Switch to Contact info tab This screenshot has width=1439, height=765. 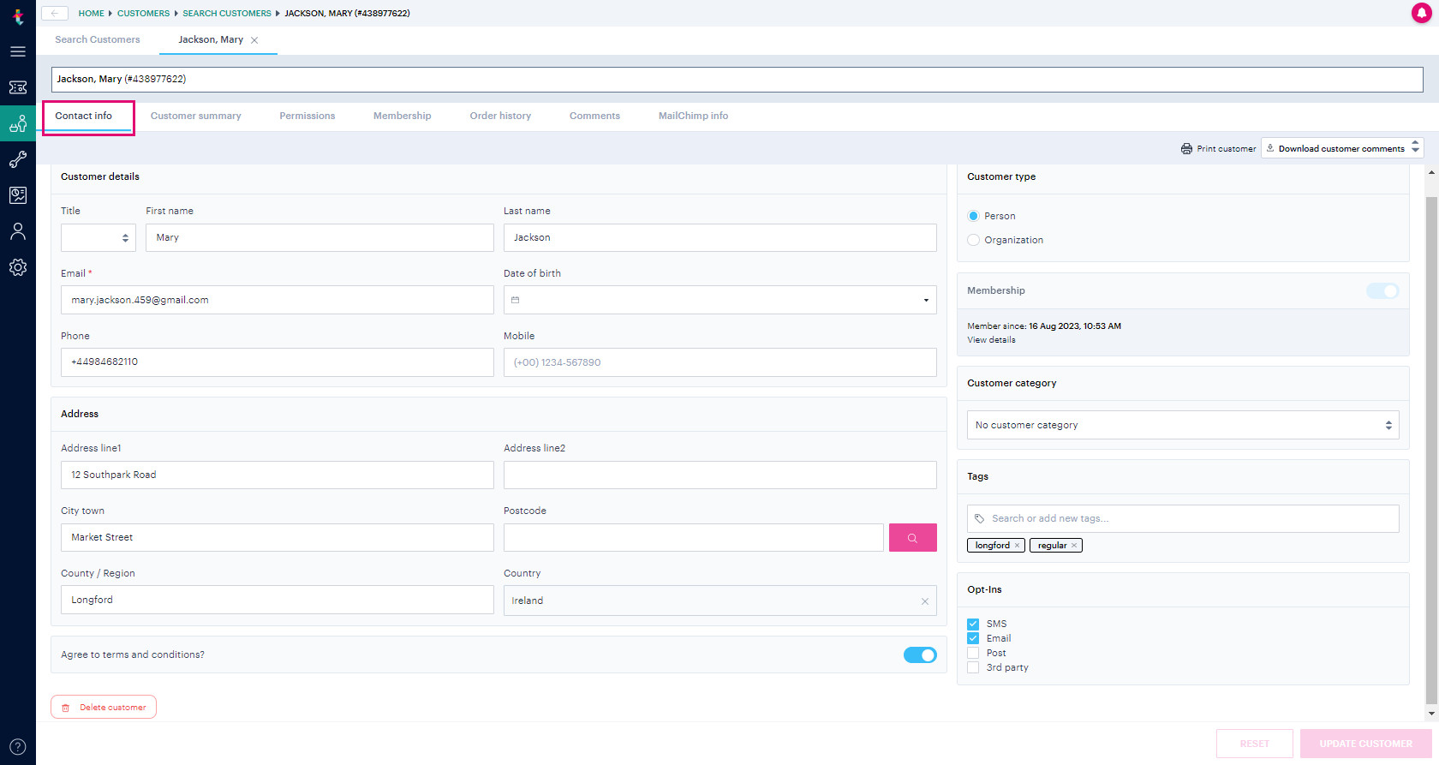tap(84, 117)
